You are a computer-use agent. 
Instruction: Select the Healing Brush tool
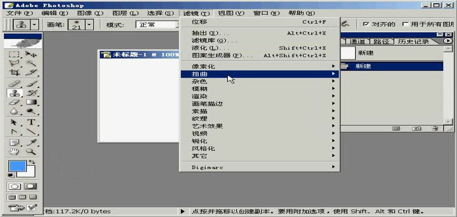point(14,84)
